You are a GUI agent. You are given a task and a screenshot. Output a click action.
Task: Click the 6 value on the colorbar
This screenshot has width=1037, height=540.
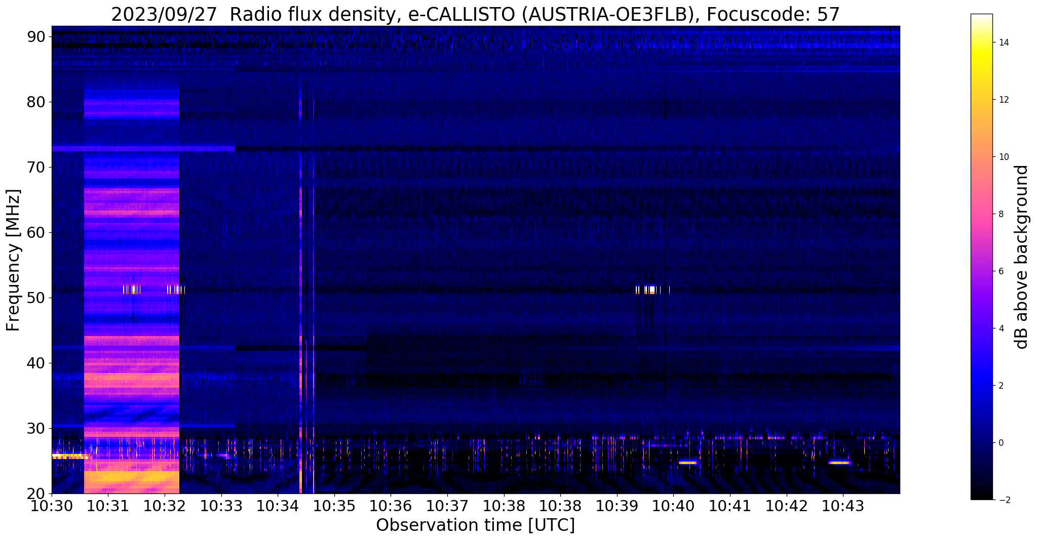pos(1001,271)
